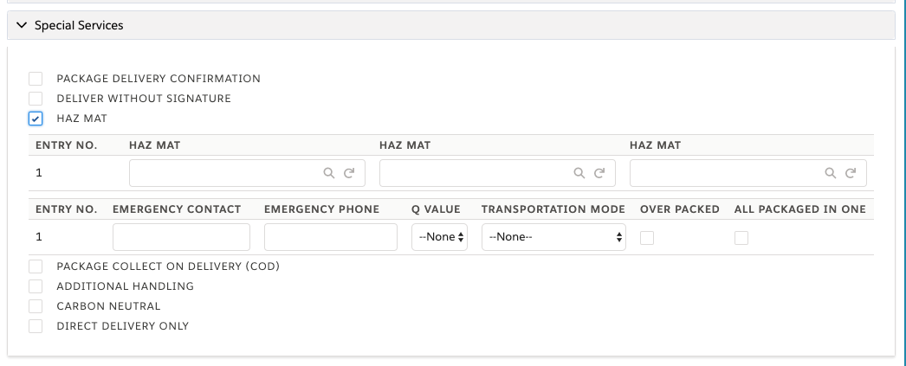Open the Q Value dropdown
The image size is (906, 366).
(x=440, y=237)
